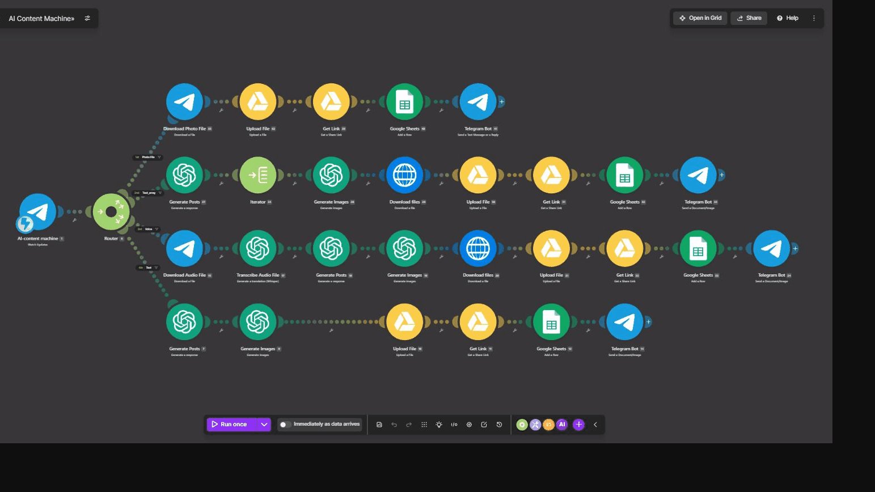Click the AI Content Machine scenario title
875x492 pixels.
[x=41, y=19]
